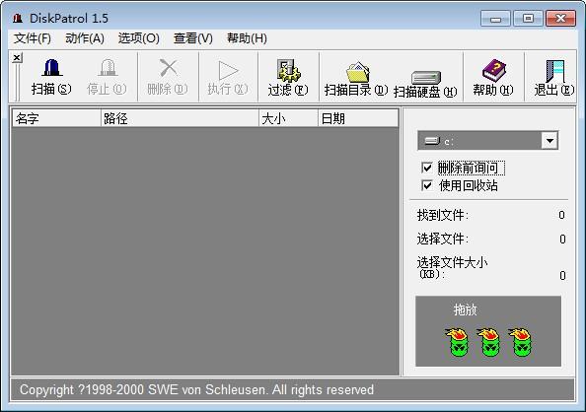The width and height of the screenshot is (586, 412).
Task: Uncheck the 删除前询问 checkbox
Action: [x=427, y=168]
